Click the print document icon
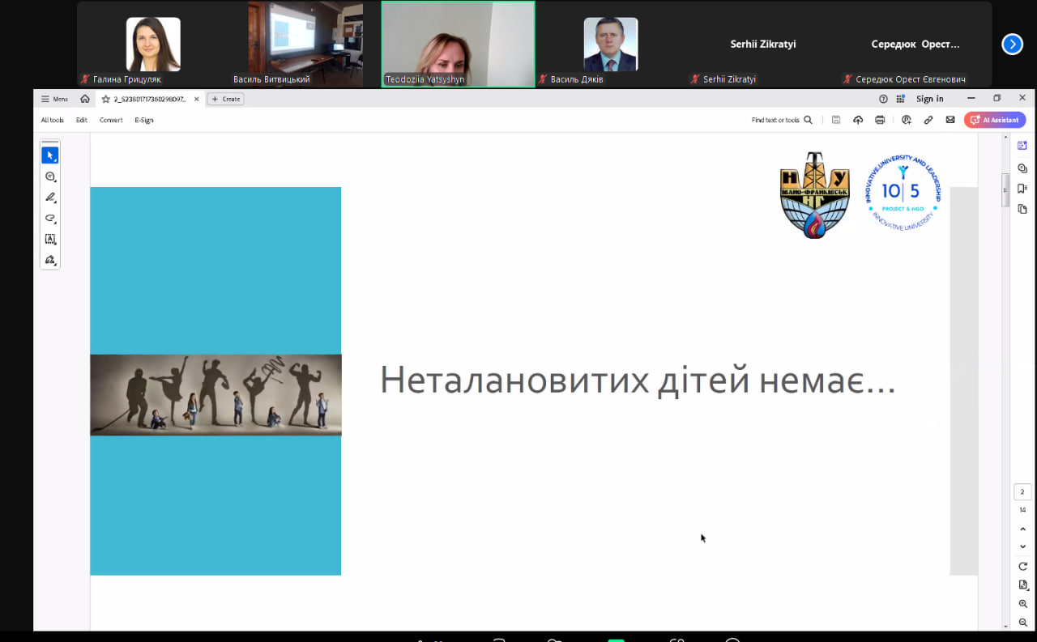Screen dimensions: 1037x642 tap(880, 120)
